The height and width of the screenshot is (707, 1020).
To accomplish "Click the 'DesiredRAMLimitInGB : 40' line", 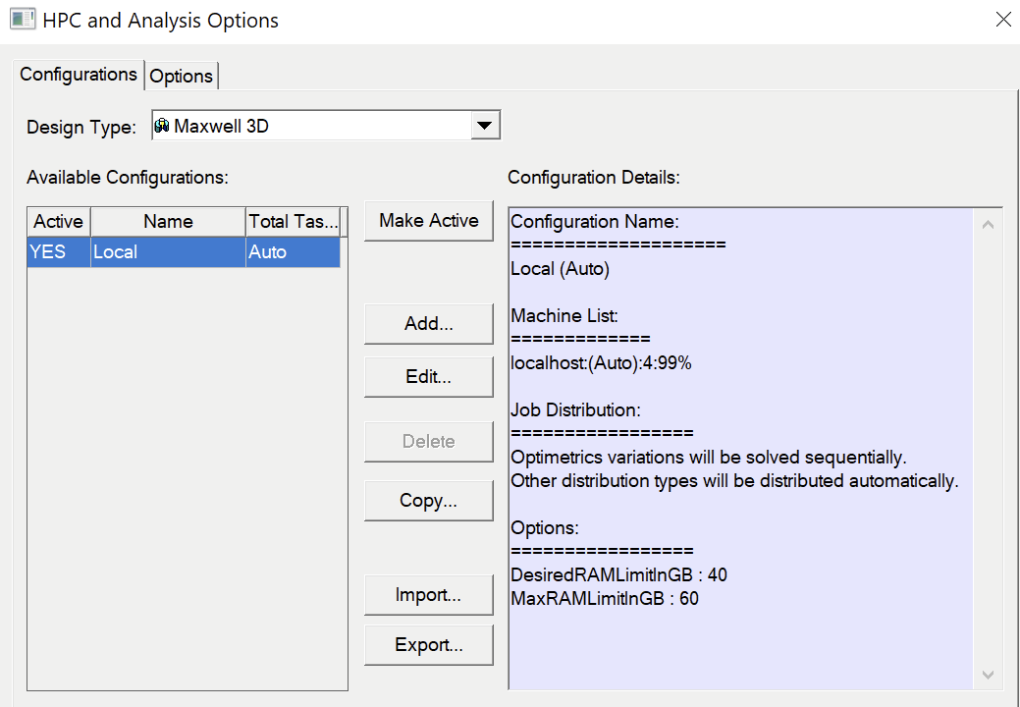I will (619, 575).
